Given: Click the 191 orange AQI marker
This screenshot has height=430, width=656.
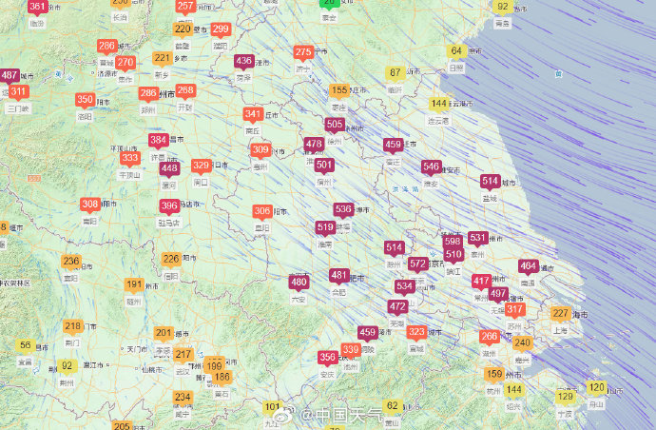Looking at the screenshot, I should tap(134, 284).
